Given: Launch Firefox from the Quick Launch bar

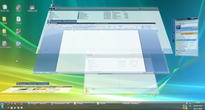Looking at the screenshot, I should point(18,104).
